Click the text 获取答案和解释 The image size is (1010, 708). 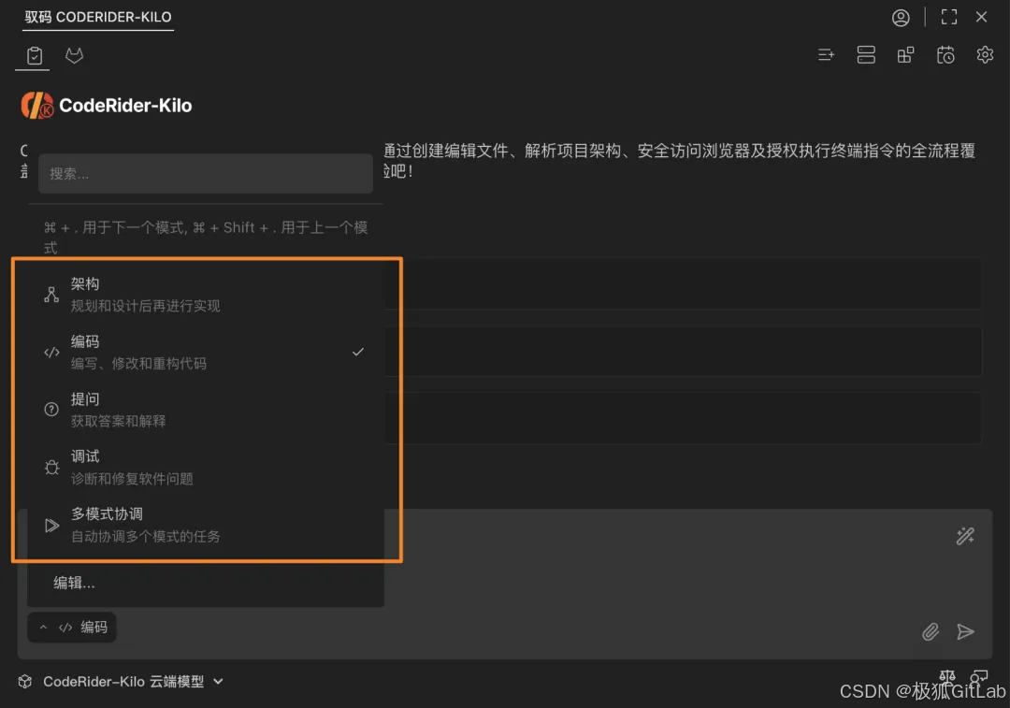119,421
